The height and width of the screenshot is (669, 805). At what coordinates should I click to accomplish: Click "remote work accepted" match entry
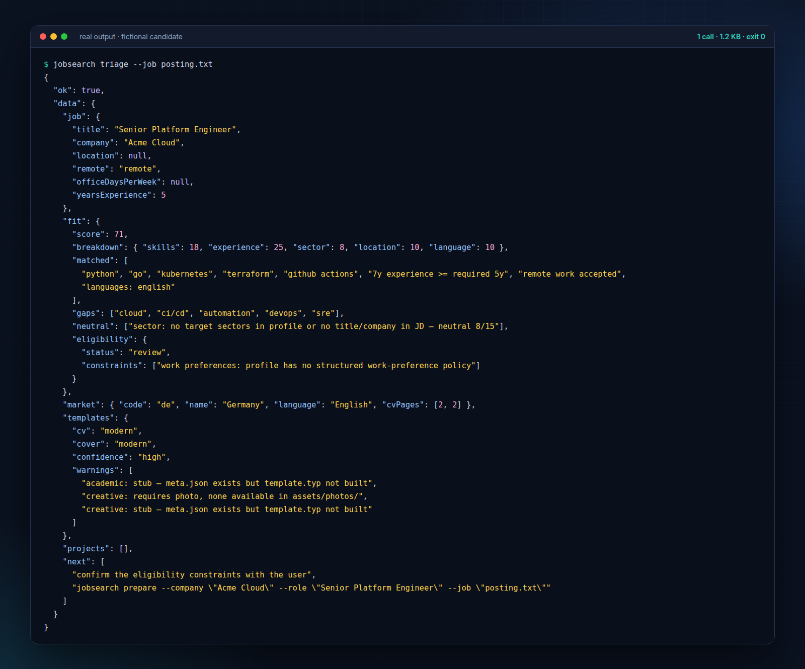570,274
